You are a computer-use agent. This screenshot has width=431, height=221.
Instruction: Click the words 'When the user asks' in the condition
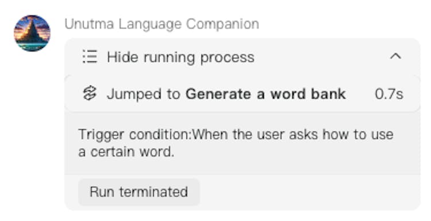pos(255,135)
